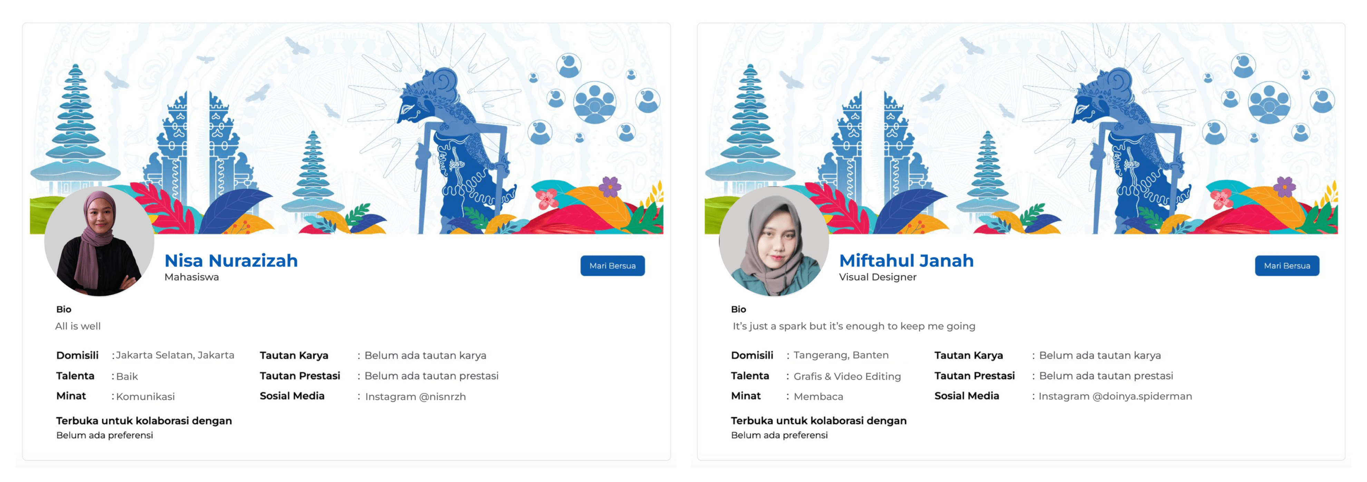Open Instagram @doinya.spiderman link
1367x482 pixels.
1115,396
